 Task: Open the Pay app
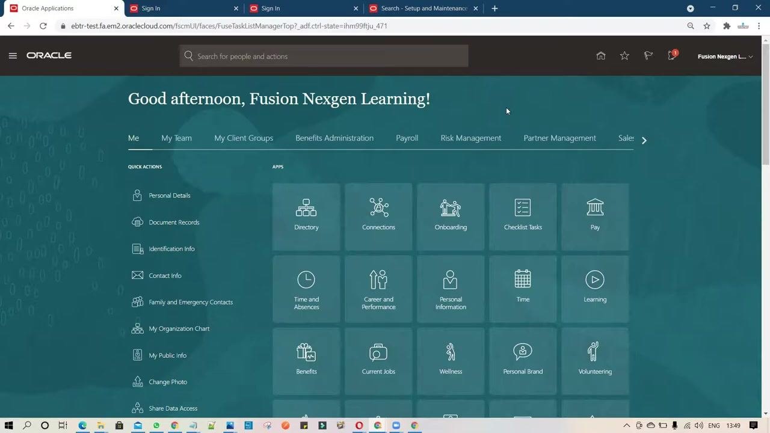click(x=595, y=216)
